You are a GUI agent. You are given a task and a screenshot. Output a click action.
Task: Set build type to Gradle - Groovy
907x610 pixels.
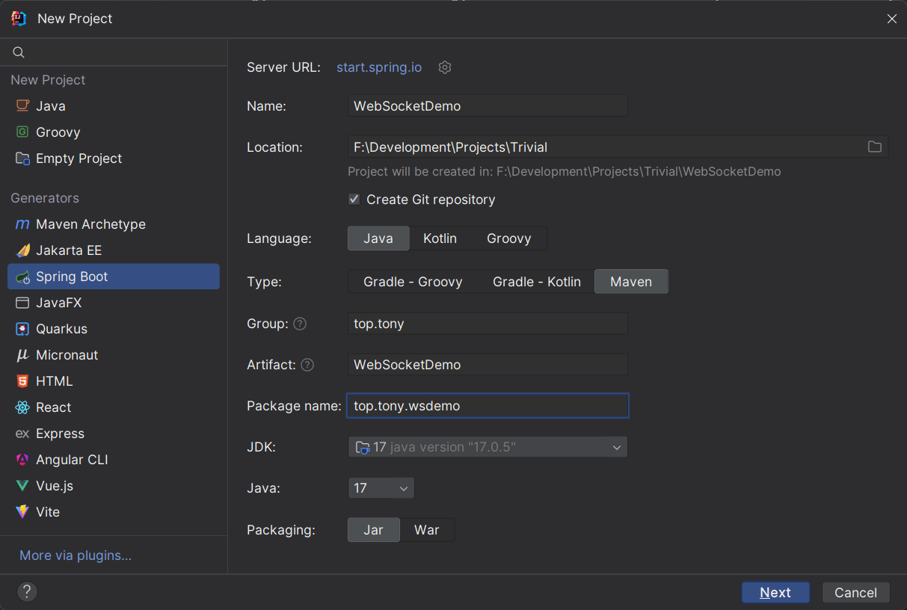coord(413,282)
